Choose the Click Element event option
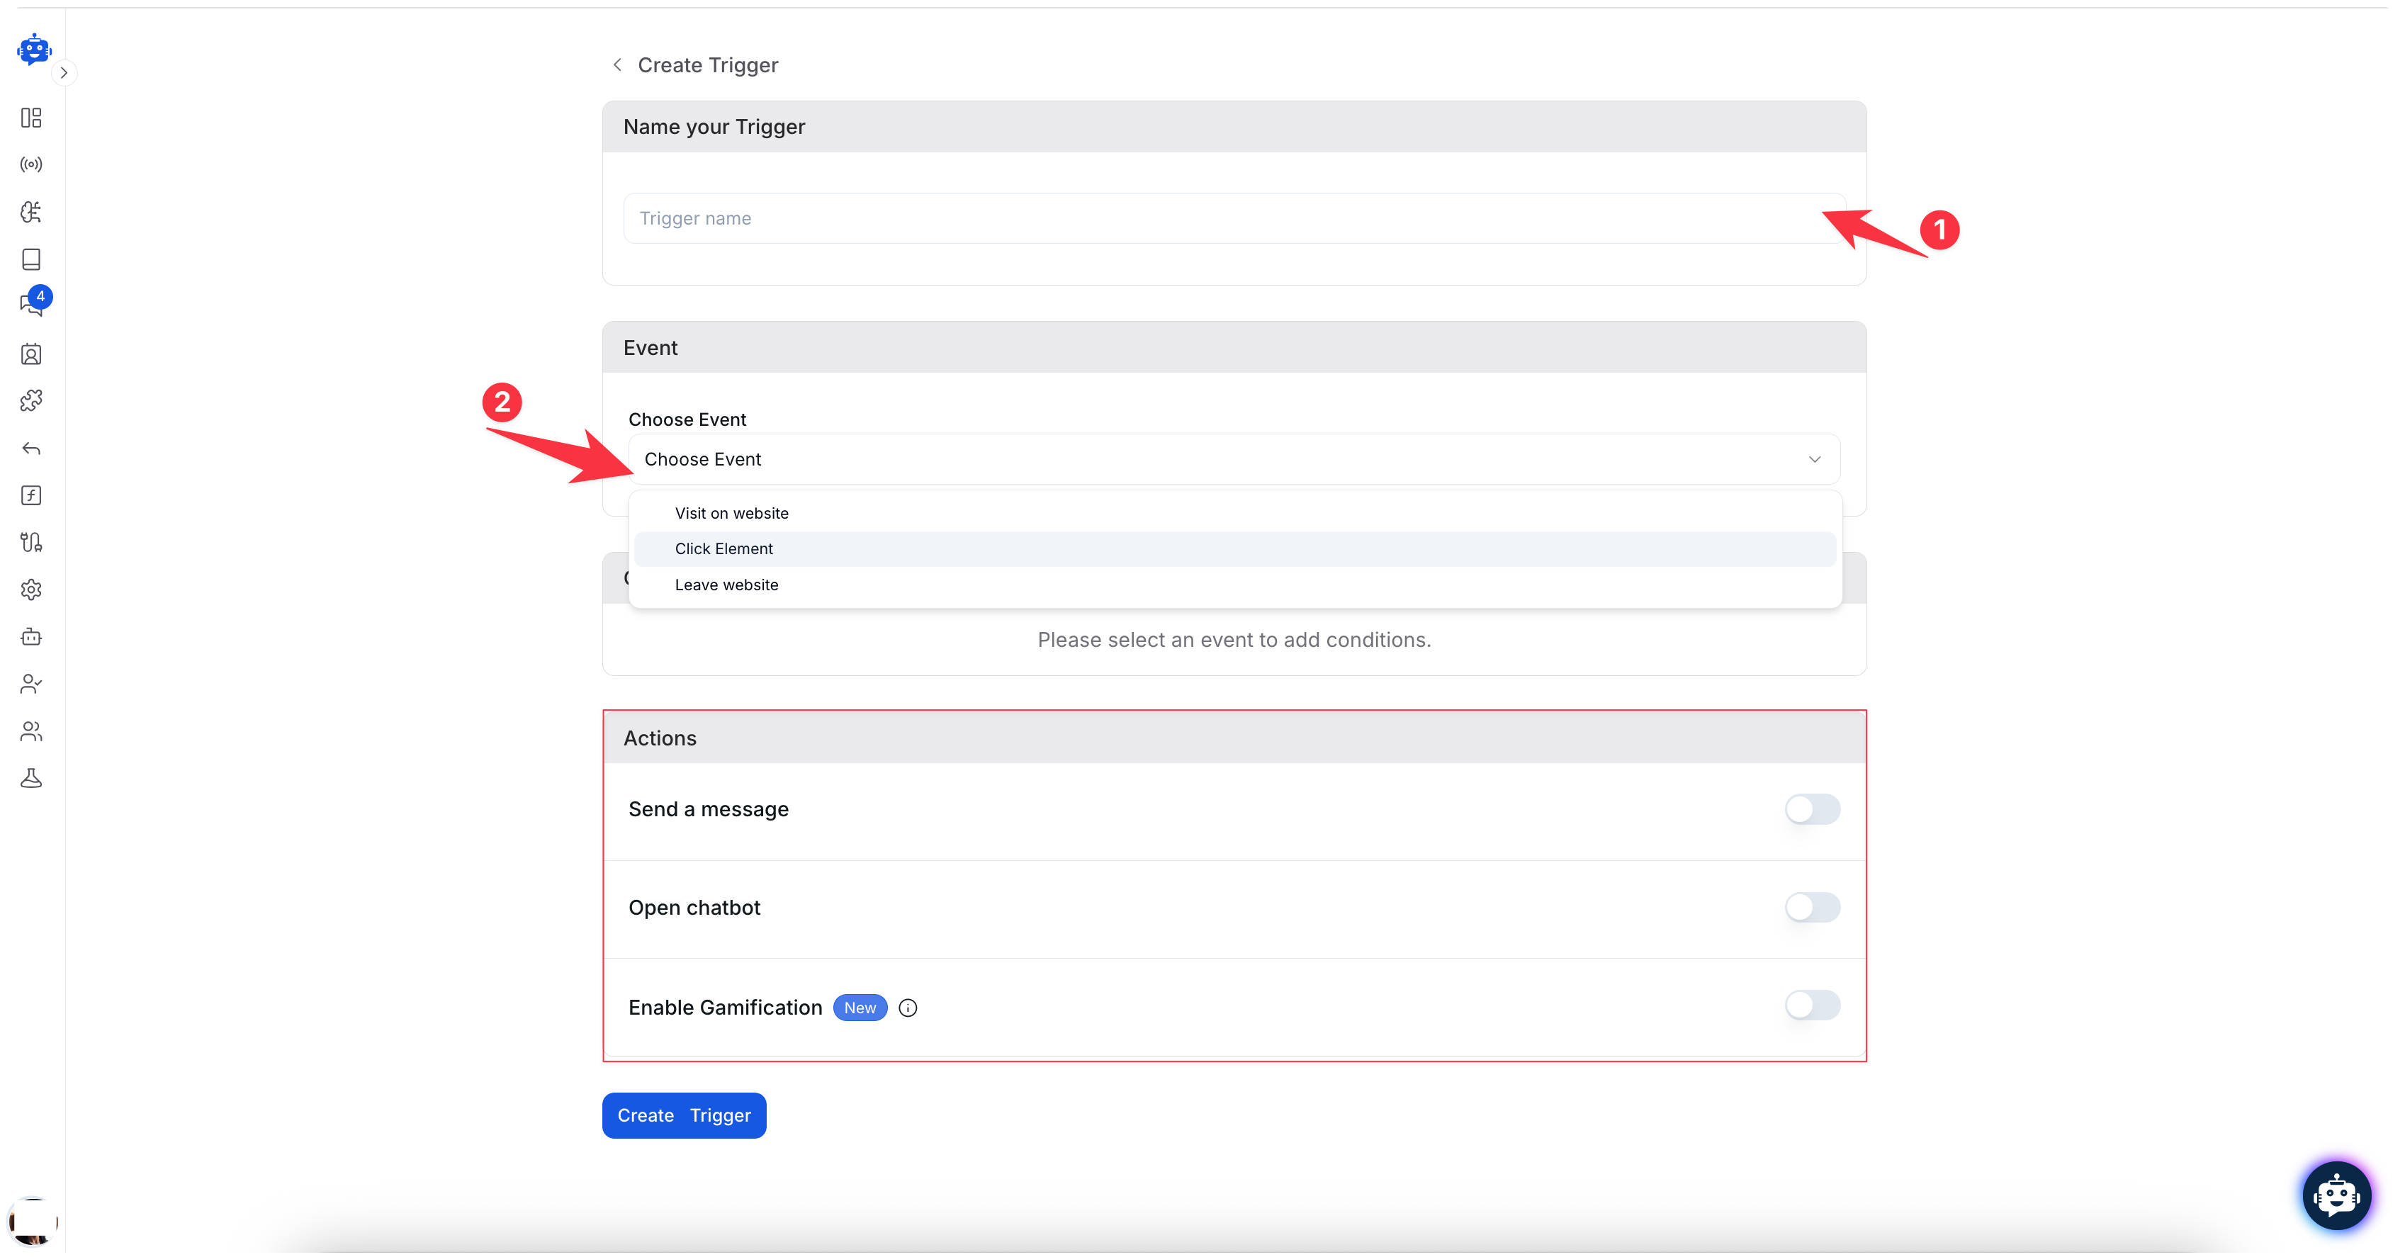 tap(723, 549)
